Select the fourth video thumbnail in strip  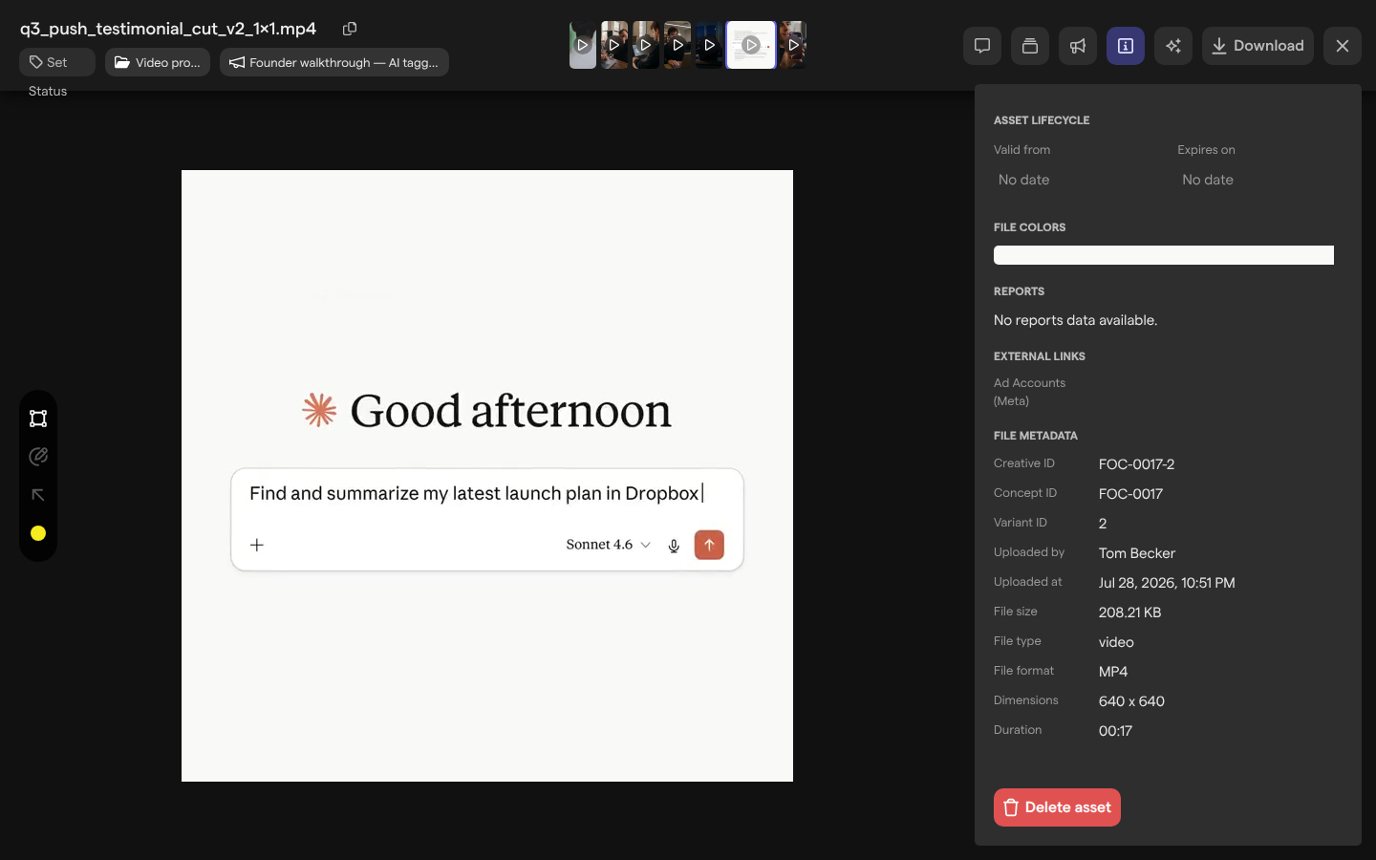click(x=677, y=45)
